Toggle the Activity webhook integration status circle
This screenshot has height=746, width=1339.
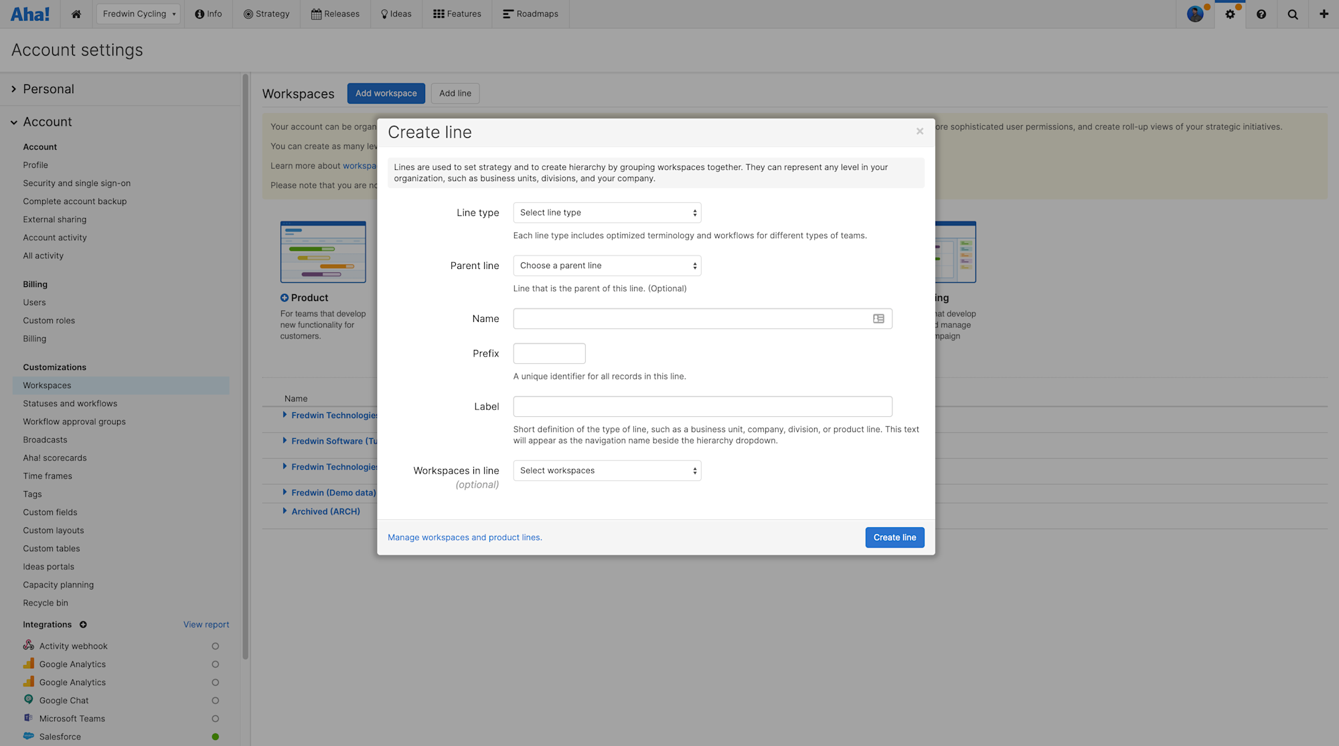point(215,646)
